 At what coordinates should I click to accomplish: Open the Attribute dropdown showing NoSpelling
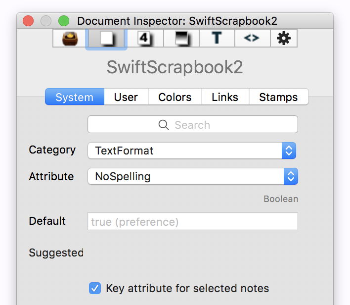pos(193,176)
